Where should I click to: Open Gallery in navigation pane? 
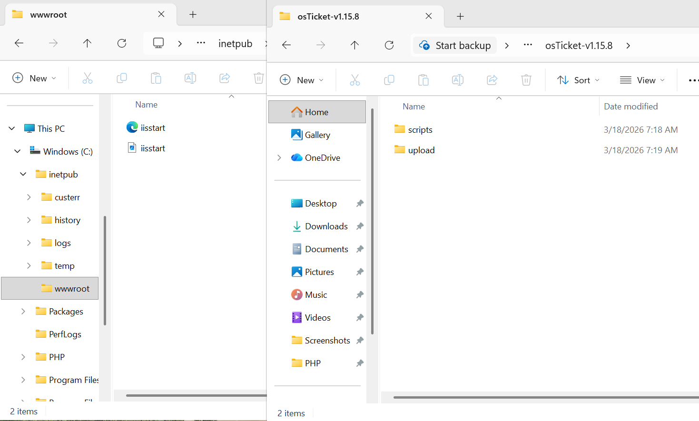coord(317,135)
